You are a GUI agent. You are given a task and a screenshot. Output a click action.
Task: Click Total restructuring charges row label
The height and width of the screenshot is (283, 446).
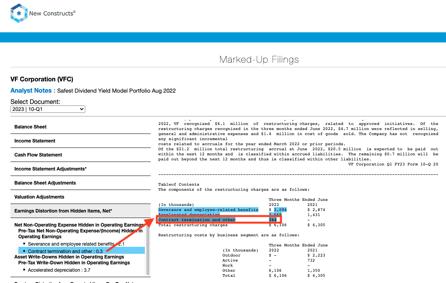[193, 225]
